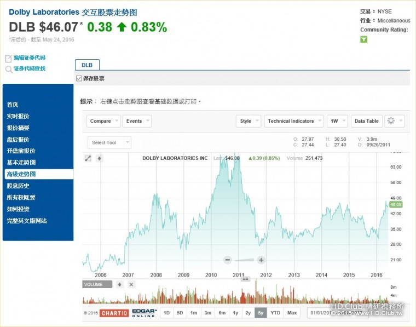
Task: Click the zoom in plus icon
Action: pos(261,260)
